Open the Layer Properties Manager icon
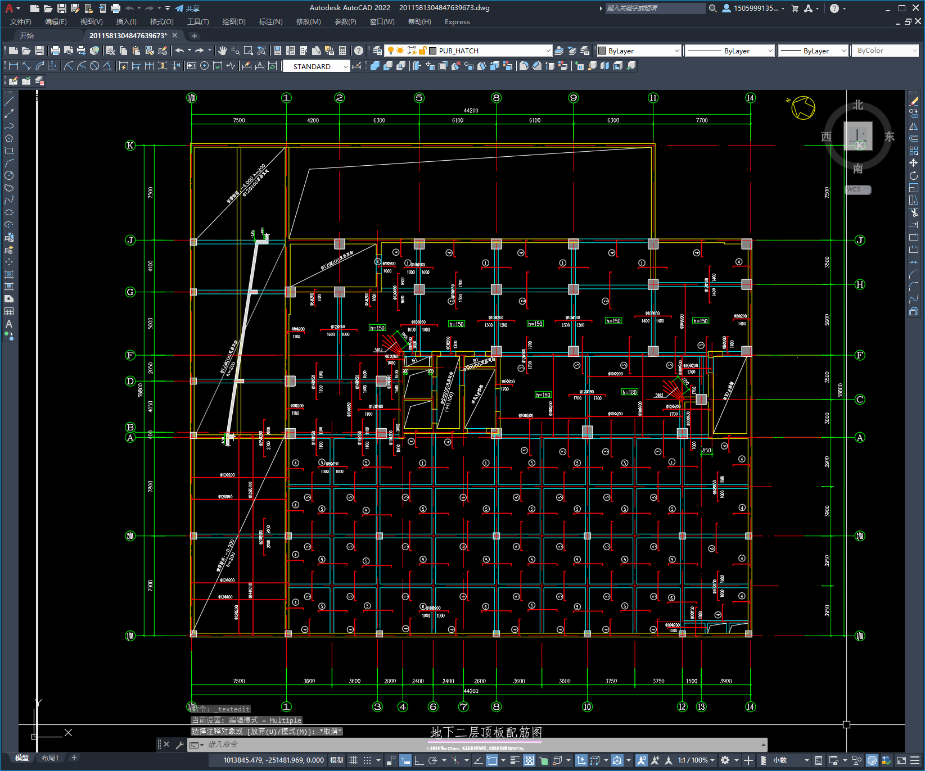The width and height of the screenshot is (925, 771). [x=377, y=51]
